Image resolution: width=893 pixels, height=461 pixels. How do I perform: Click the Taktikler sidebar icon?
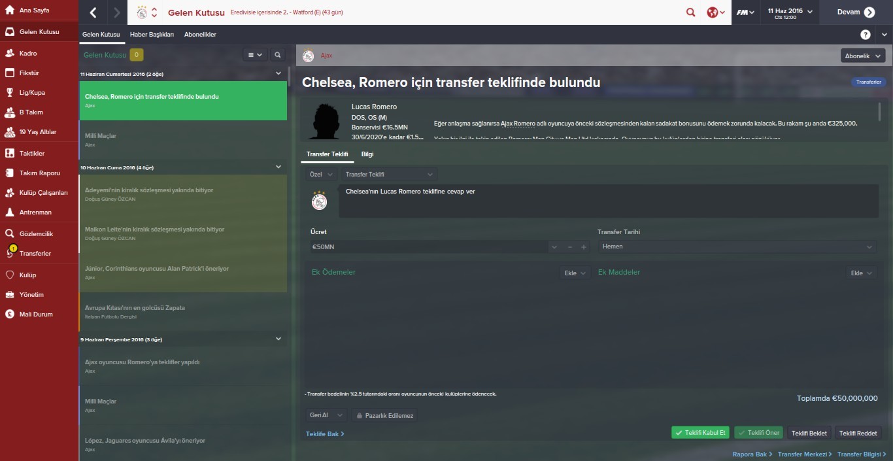click(9, 153)
